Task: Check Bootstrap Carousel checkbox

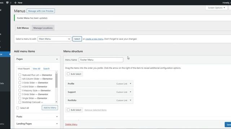Action: (x=20, y=102)
